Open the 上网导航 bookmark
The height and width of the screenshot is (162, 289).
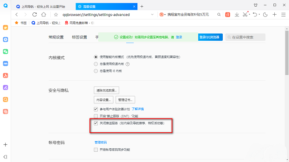pos(46,23)
